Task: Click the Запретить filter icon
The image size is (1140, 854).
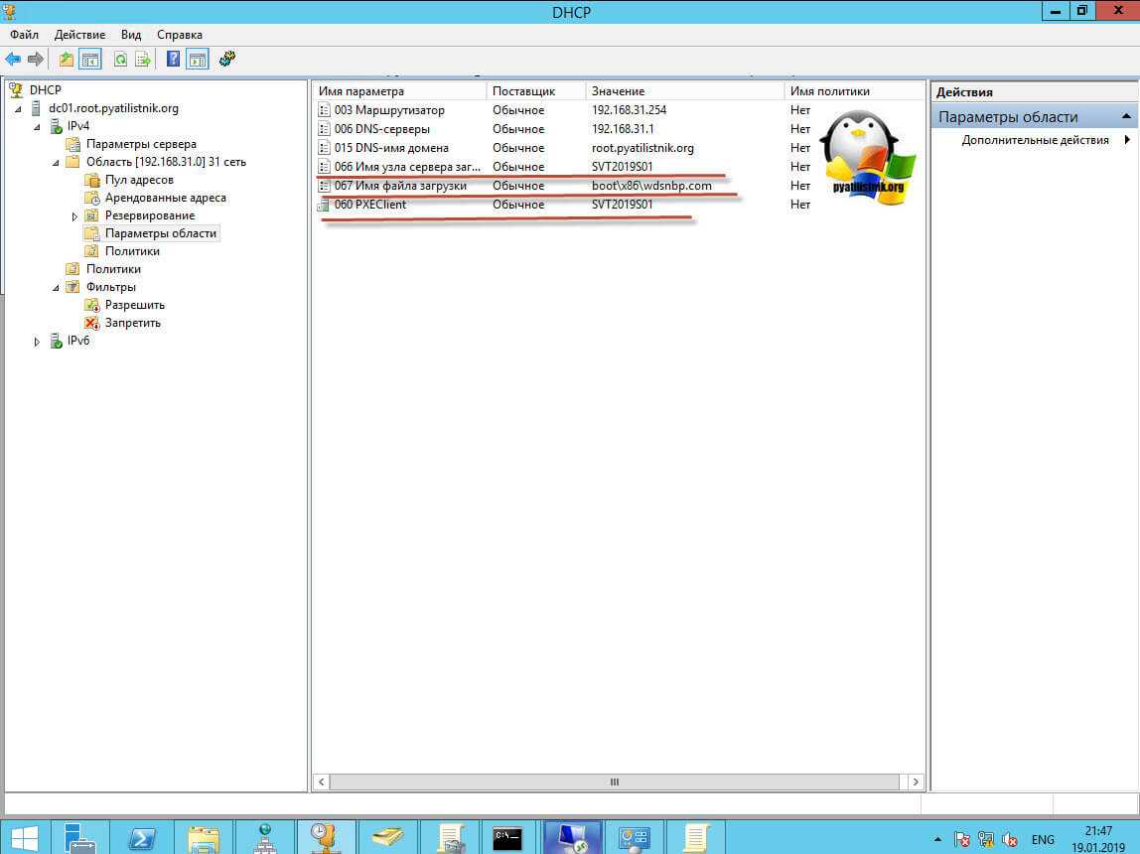Action: (x=91, y=323)
